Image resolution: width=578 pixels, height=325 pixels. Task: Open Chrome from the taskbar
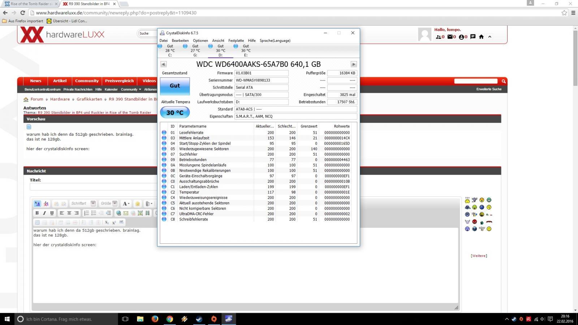click(170, 319)
